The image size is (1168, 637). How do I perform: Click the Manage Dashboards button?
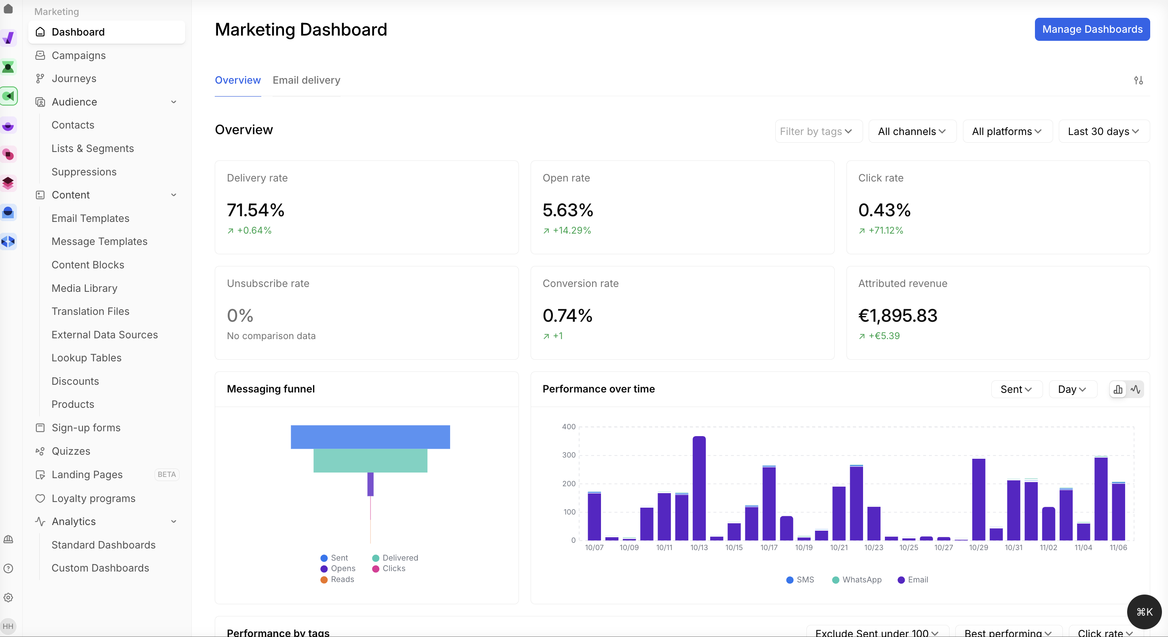pos(1092,29)
